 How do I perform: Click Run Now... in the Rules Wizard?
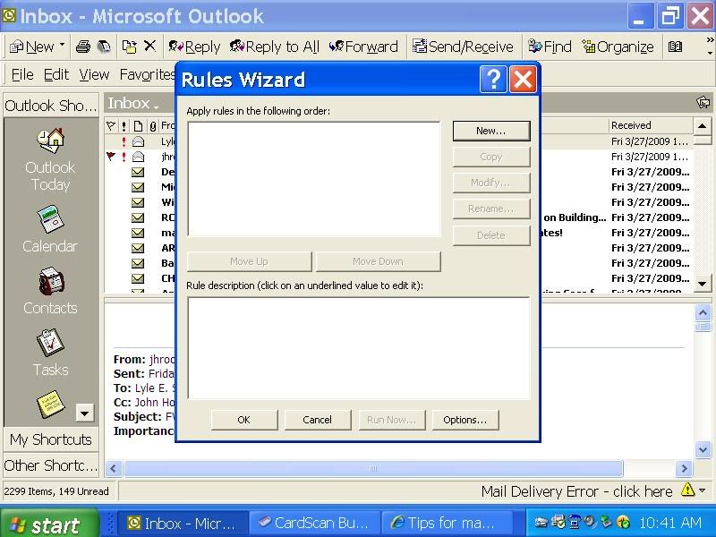[x=392, y=420]
